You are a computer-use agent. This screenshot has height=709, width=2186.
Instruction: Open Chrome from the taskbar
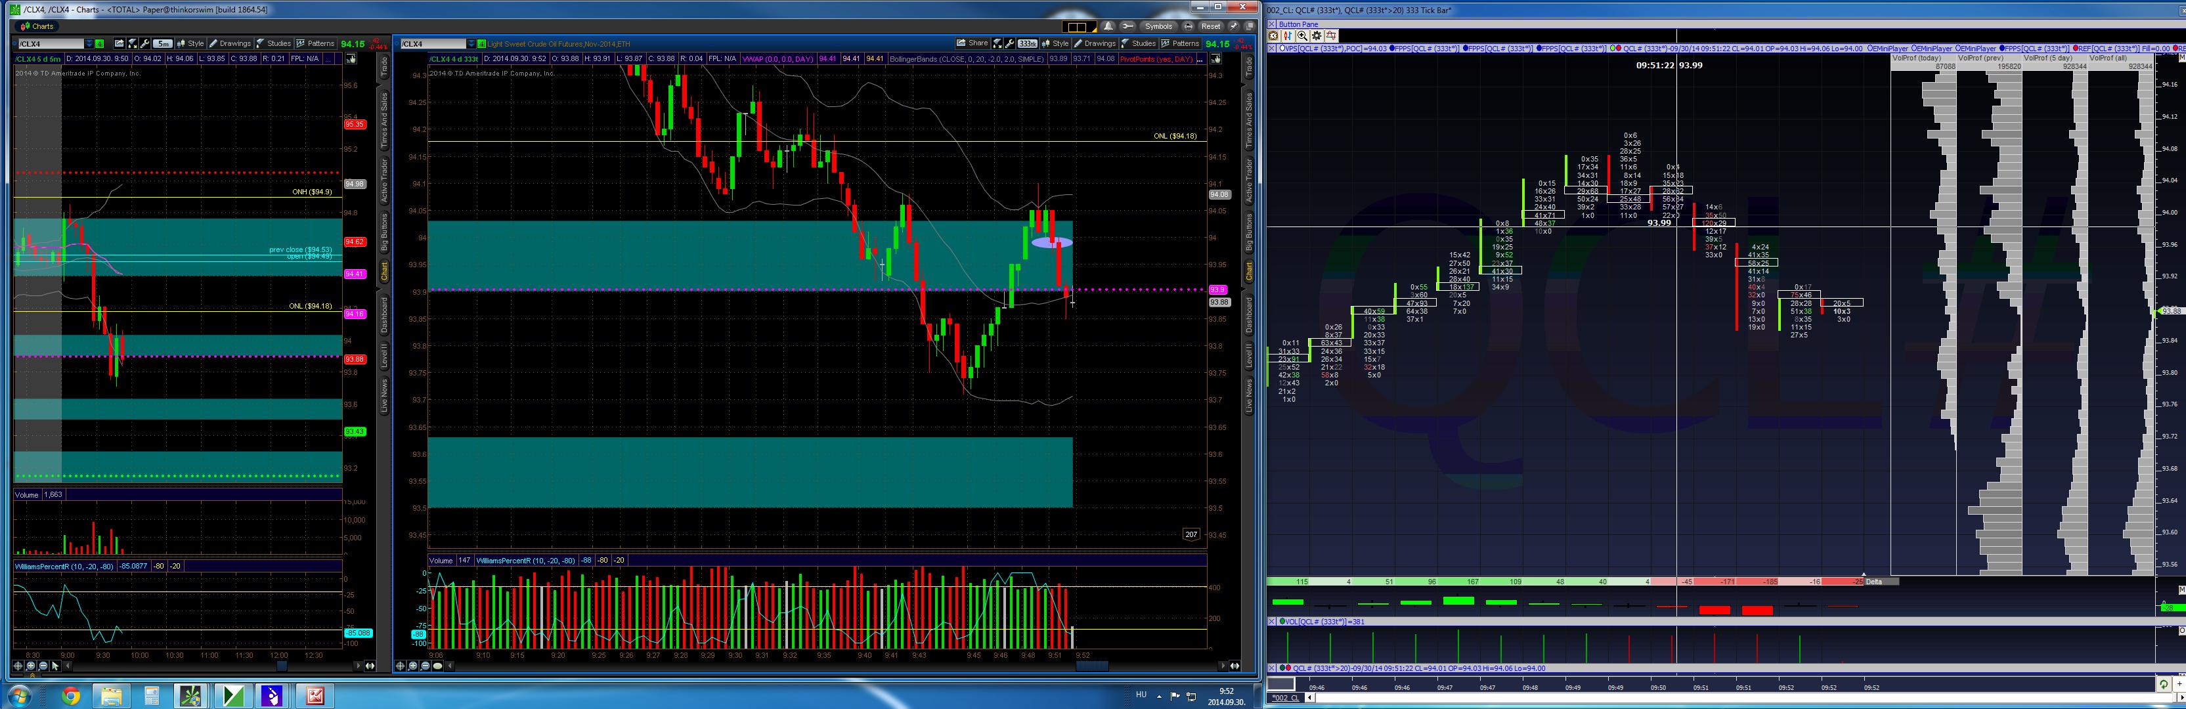(70, 697)
